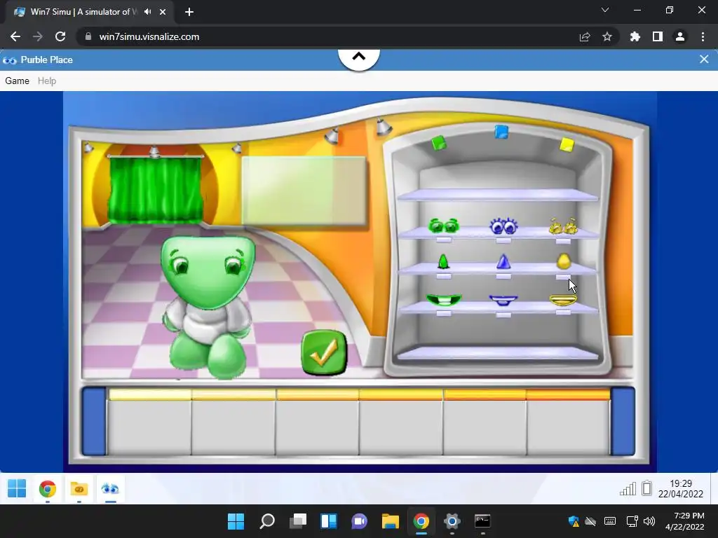This screenshot has width=718, height=538.
Task: Open the taskbar clock showing 7:29 PM
Action: [x=684, y=521]
